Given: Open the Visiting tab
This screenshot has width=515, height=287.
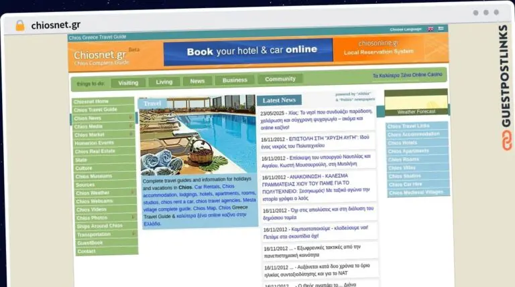Looking at the screenshot, I should [129, 83].
